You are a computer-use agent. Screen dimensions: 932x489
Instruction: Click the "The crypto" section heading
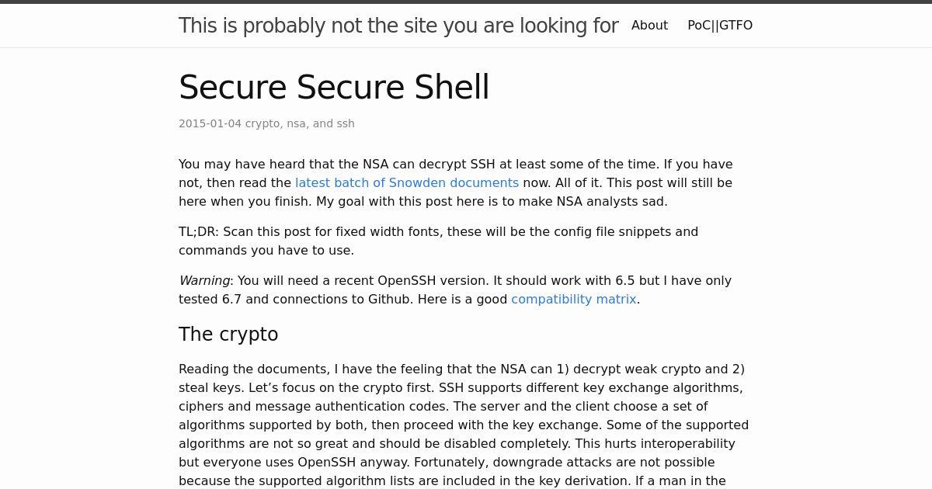click(228, 335)
